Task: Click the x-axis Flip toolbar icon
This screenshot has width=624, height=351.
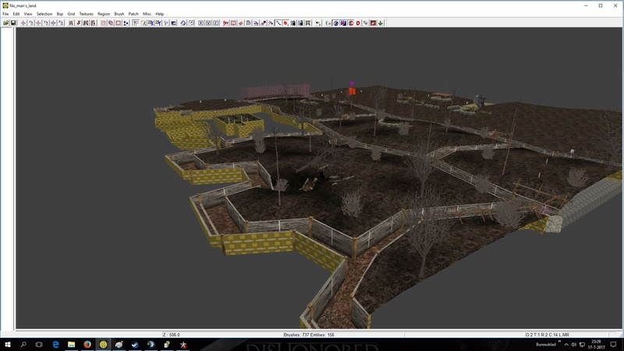Action: [x=23, y=23]
